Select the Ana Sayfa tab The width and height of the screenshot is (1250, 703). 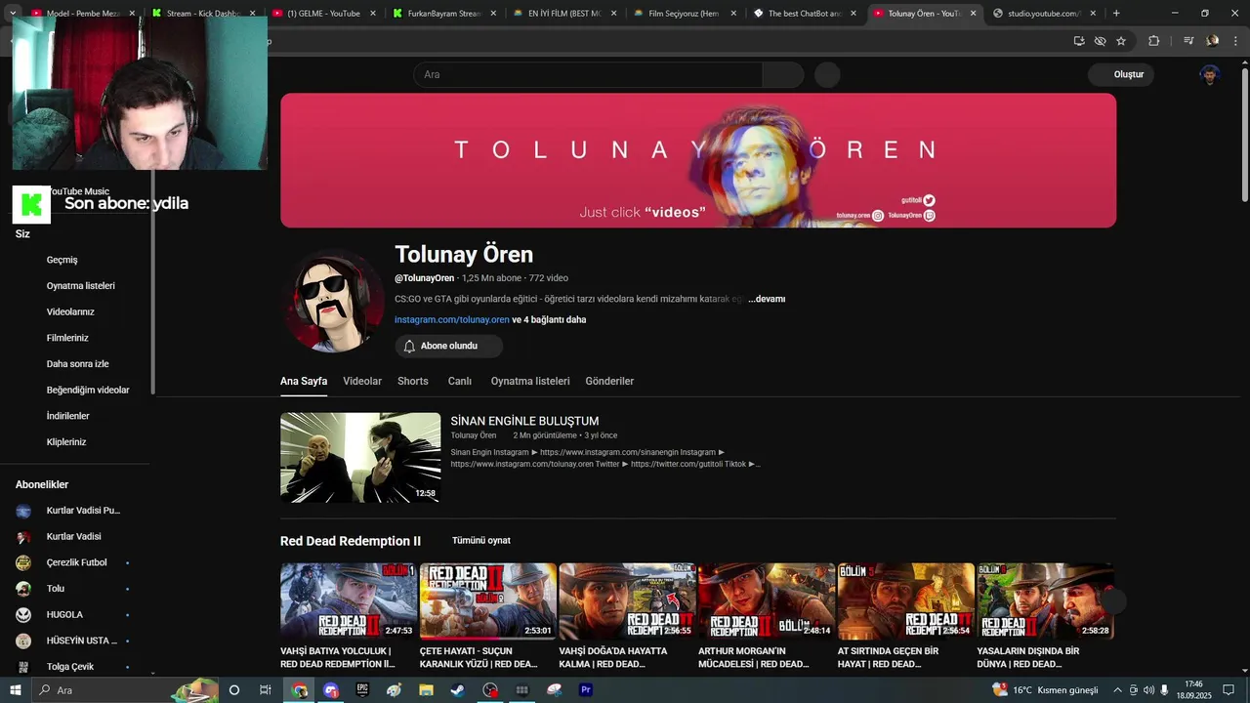click(x=304, y=381)
